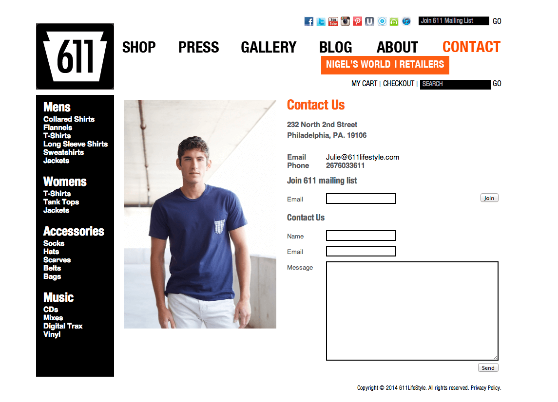The image size is (558, 402).
Task: Click the green headphones icon
Action: tap(394, 21)
